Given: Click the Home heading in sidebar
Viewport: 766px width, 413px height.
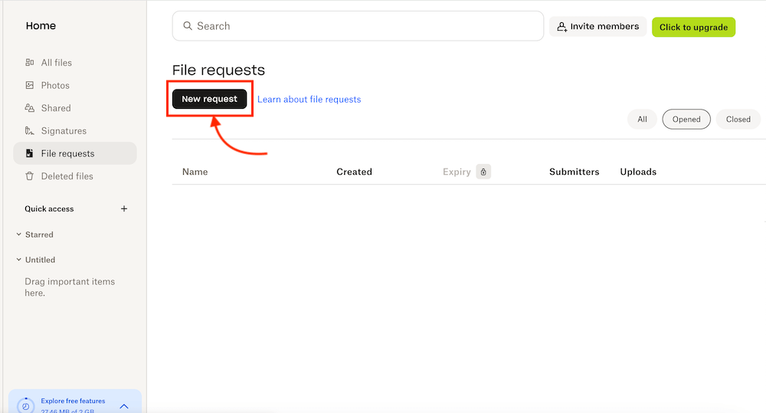Looking at the screenshot, I should (41, 25).
